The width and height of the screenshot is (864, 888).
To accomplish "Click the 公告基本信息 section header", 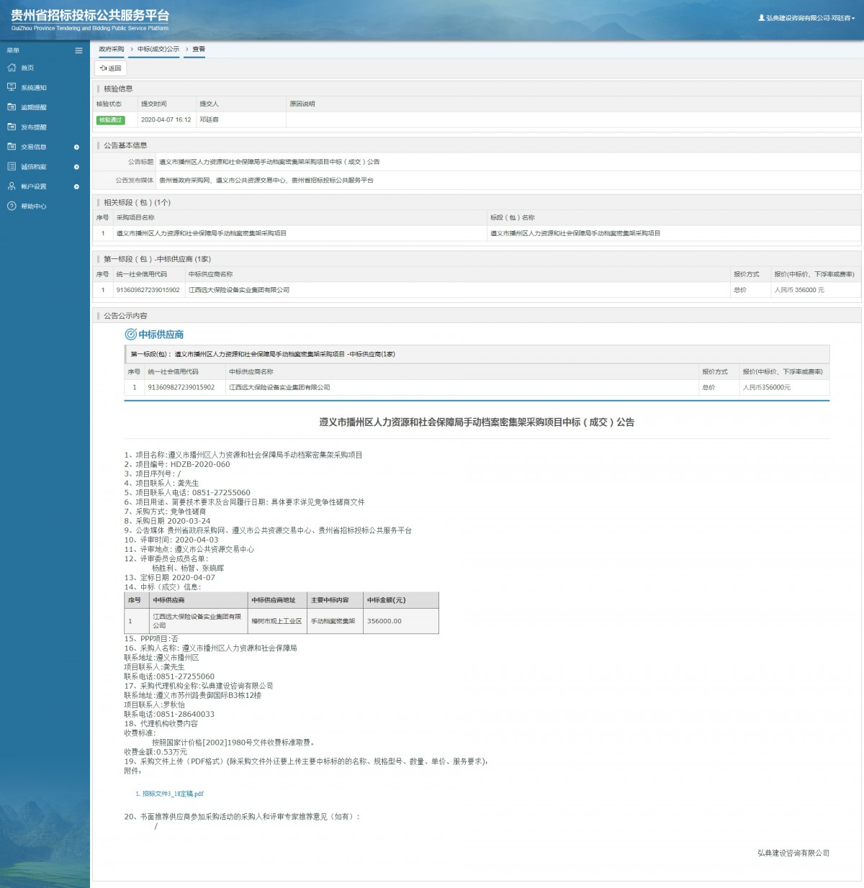I will 125,145.
